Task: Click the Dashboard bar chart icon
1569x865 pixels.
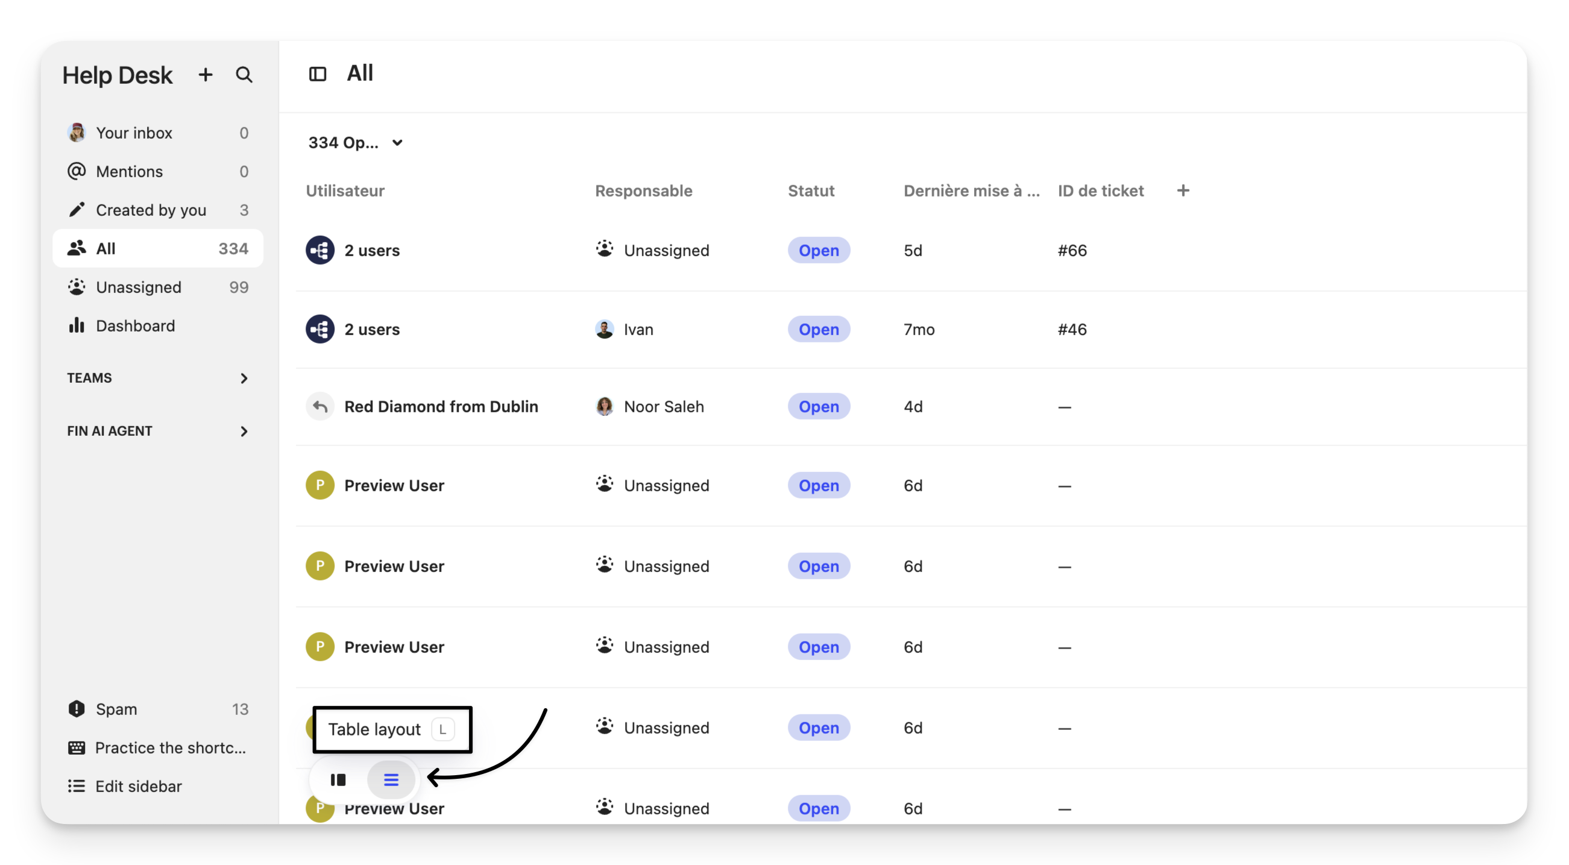Action: pos(76,326)
